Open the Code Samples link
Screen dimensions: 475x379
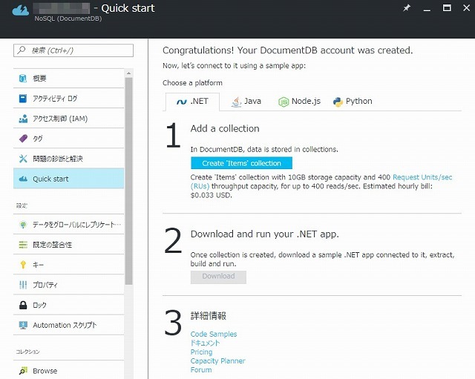tap(214, 334)
